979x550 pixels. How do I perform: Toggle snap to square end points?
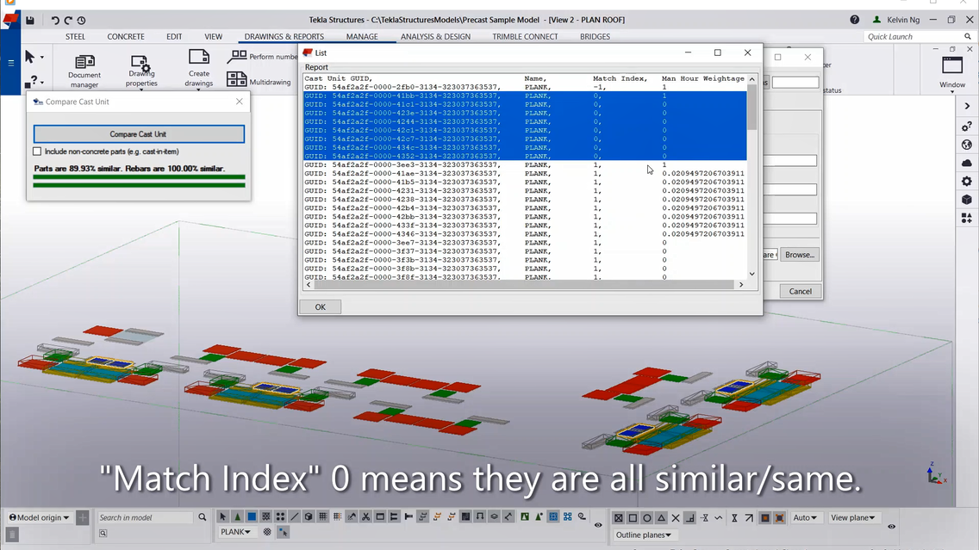pyautogui.click(x=633, y=517)
